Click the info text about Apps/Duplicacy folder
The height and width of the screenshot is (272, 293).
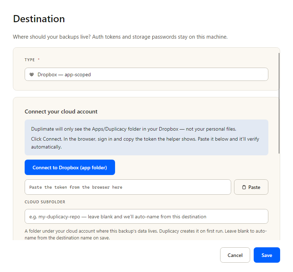pos(134,129)
